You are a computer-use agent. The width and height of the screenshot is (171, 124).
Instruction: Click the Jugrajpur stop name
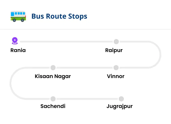coord(120,106)
